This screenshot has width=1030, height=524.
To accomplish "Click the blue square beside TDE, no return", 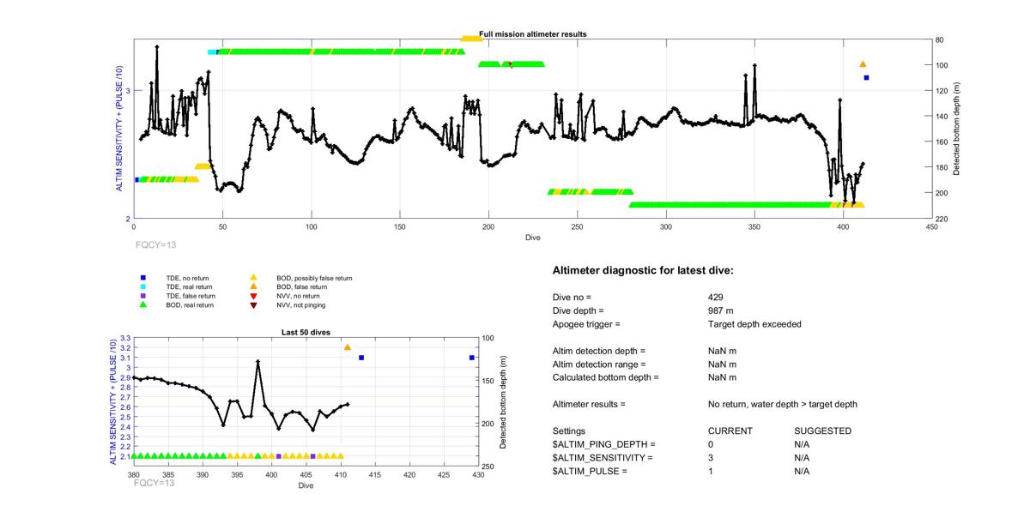I will click(x=143, y=278).
